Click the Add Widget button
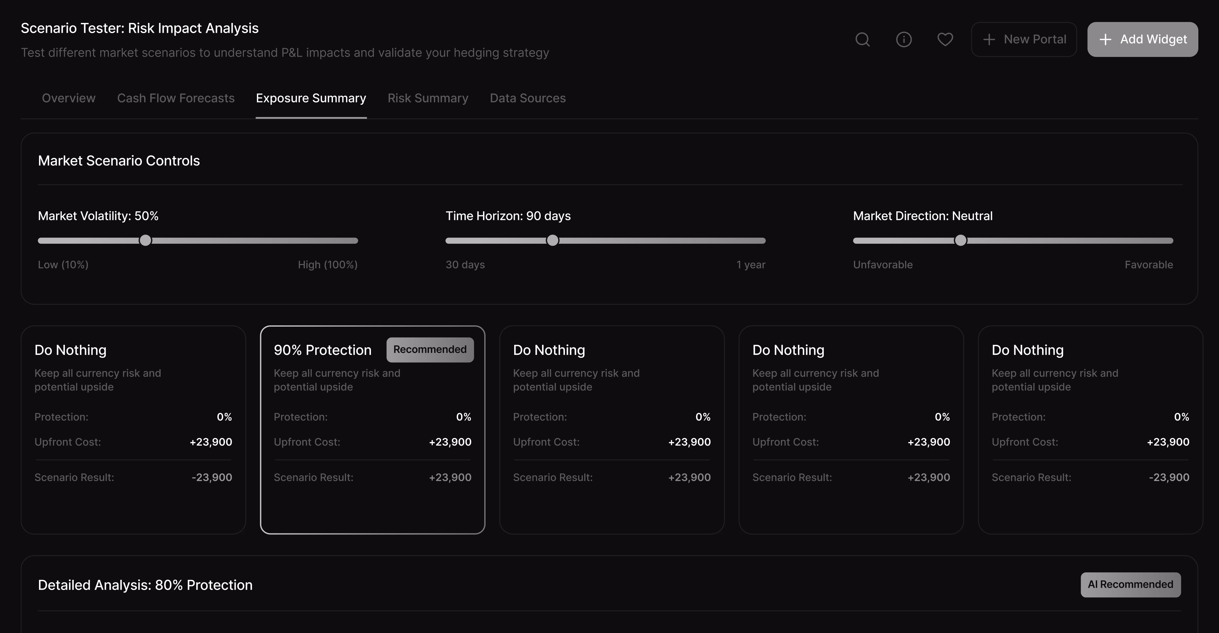The image size is (1219, 633). click(x=1142, y=39)
